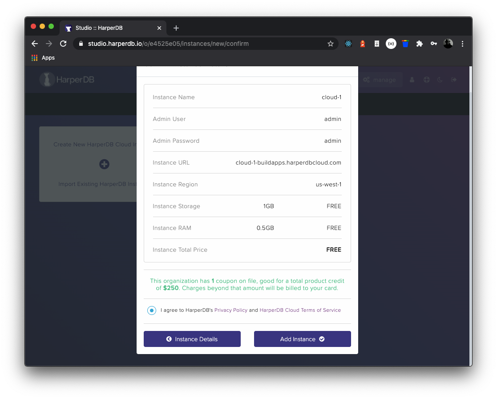
Task: Click the Add Instance button
Action: [302, 339]
